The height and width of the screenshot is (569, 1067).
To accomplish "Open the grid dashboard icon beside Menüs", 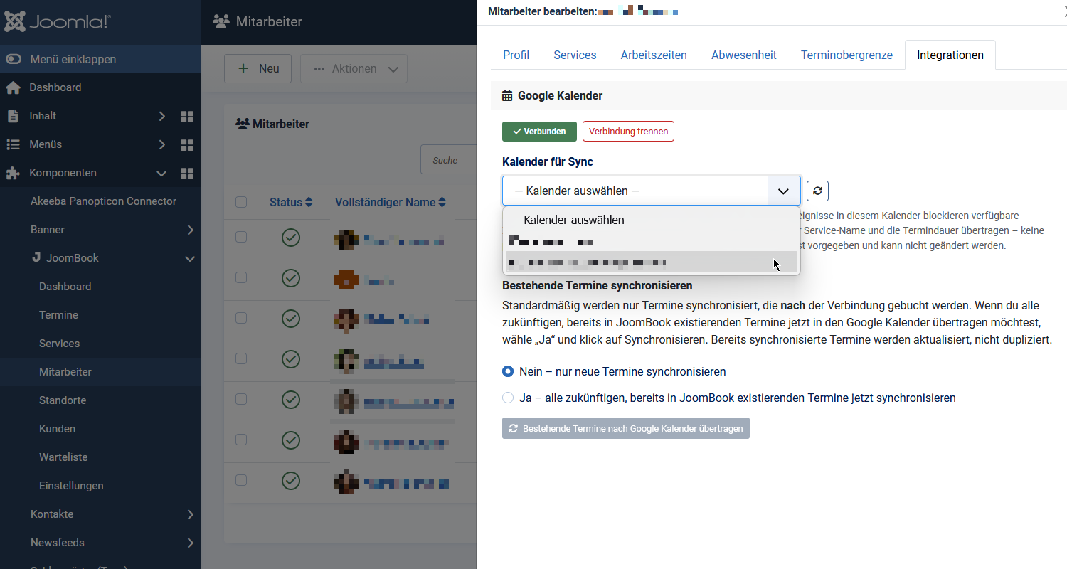I will pyautogui.click(x=187, y=144).
